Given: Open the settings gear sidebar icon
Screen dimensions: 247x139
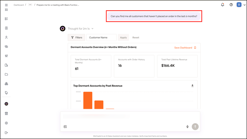Looking at the screenshot, I should (x=6, y=123).
